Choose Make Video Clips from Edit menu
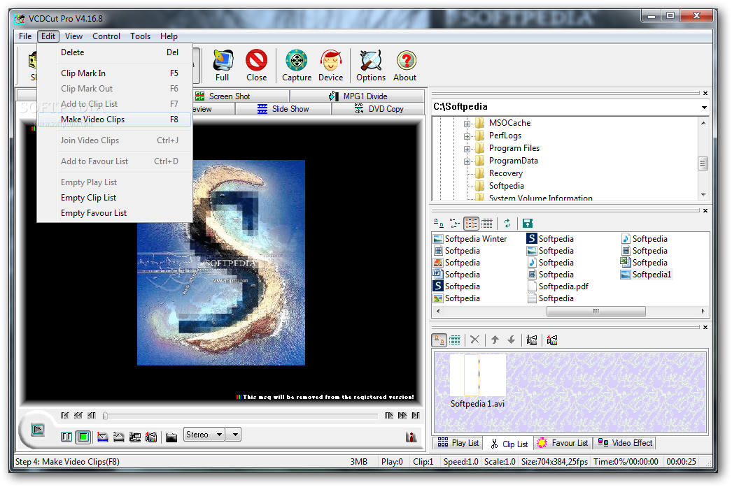 (x=115, y=119)
